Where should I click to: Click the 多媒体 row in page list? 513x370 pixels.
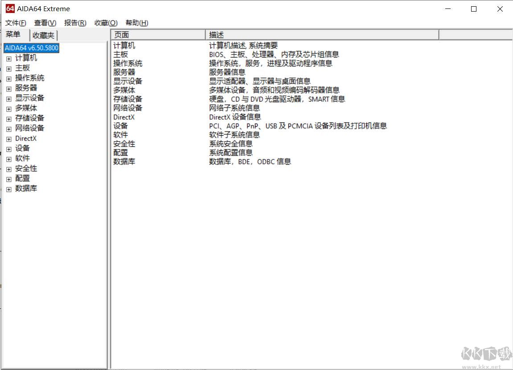pos(124,90)
